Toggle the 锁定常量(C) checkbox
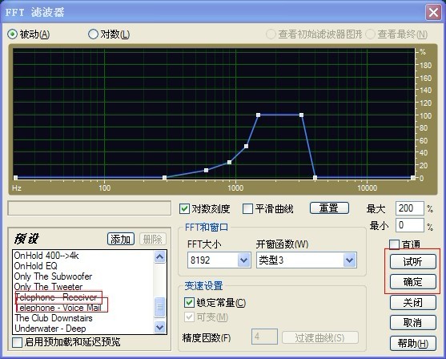The height and width of the screenshot is (359, 446). pos(189,302)
